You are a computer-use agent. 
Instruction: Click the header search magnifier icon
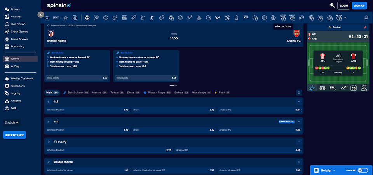click(x=333, y=5)
